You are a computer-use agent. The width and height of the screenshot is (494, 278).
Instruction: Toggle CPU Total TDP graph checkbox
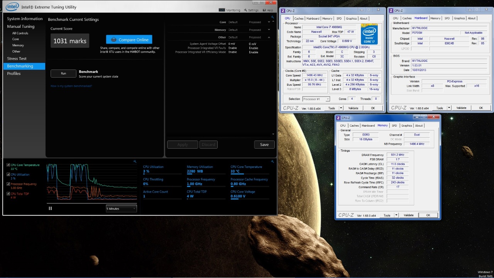pos(8,194)
